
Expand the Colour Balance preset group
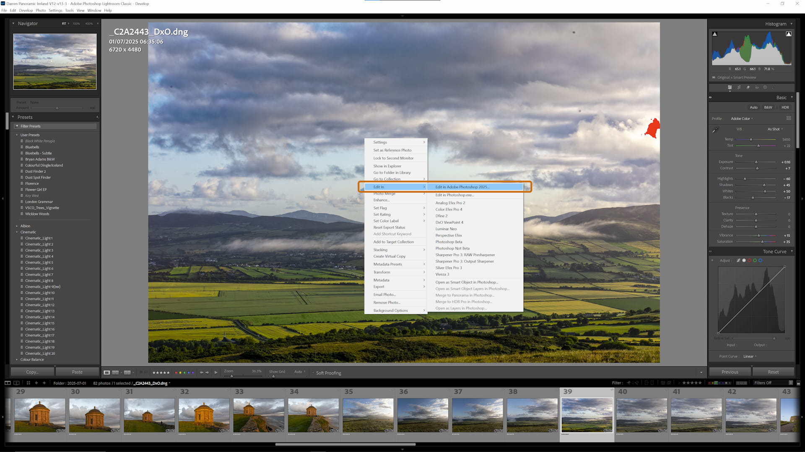click(x=17, y=360)
